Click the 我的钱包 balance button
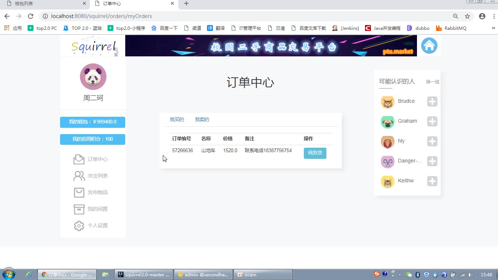 click(x=92, y=122)
